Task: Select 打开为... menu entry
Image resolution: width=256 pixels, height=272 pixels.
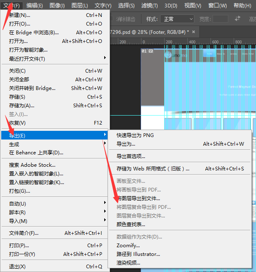Action: (55, 41)
